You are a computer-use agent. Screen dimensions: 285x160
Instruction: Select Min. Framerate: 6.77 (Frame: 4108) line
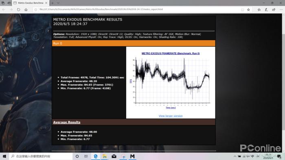(x=85, y=88)
